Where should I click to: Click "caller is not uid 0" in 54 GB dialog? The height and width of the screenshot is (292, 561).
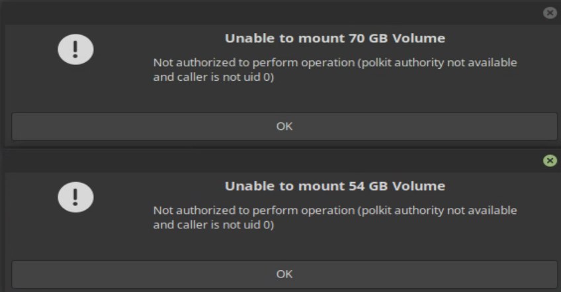pyautogui.click(x=224, y=224)
